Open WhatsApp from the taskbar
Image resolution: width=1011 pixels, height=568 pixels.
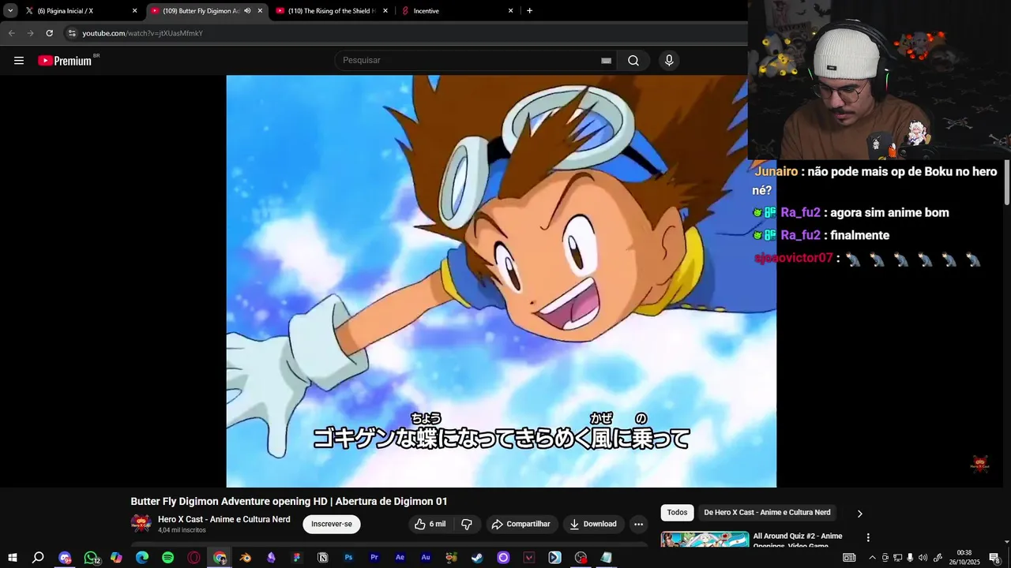pos(91,558)
